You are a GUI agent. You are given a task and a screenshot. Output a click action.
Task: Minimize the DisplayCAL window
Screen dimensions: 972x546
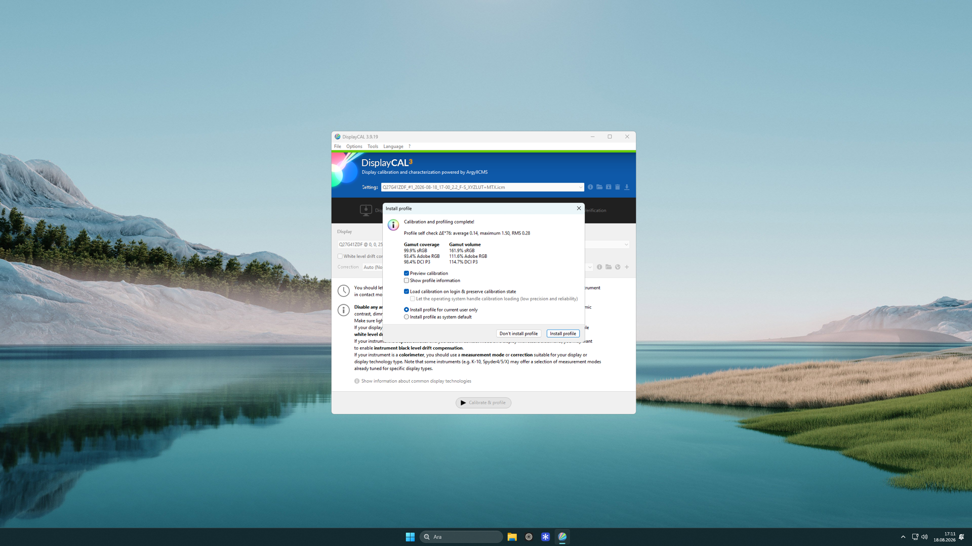[x=592, y=136]
